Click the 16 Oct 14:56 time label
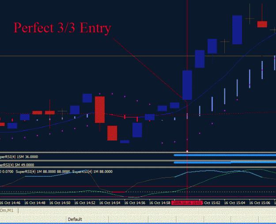 pyautogui.click(x=135, y=203)
